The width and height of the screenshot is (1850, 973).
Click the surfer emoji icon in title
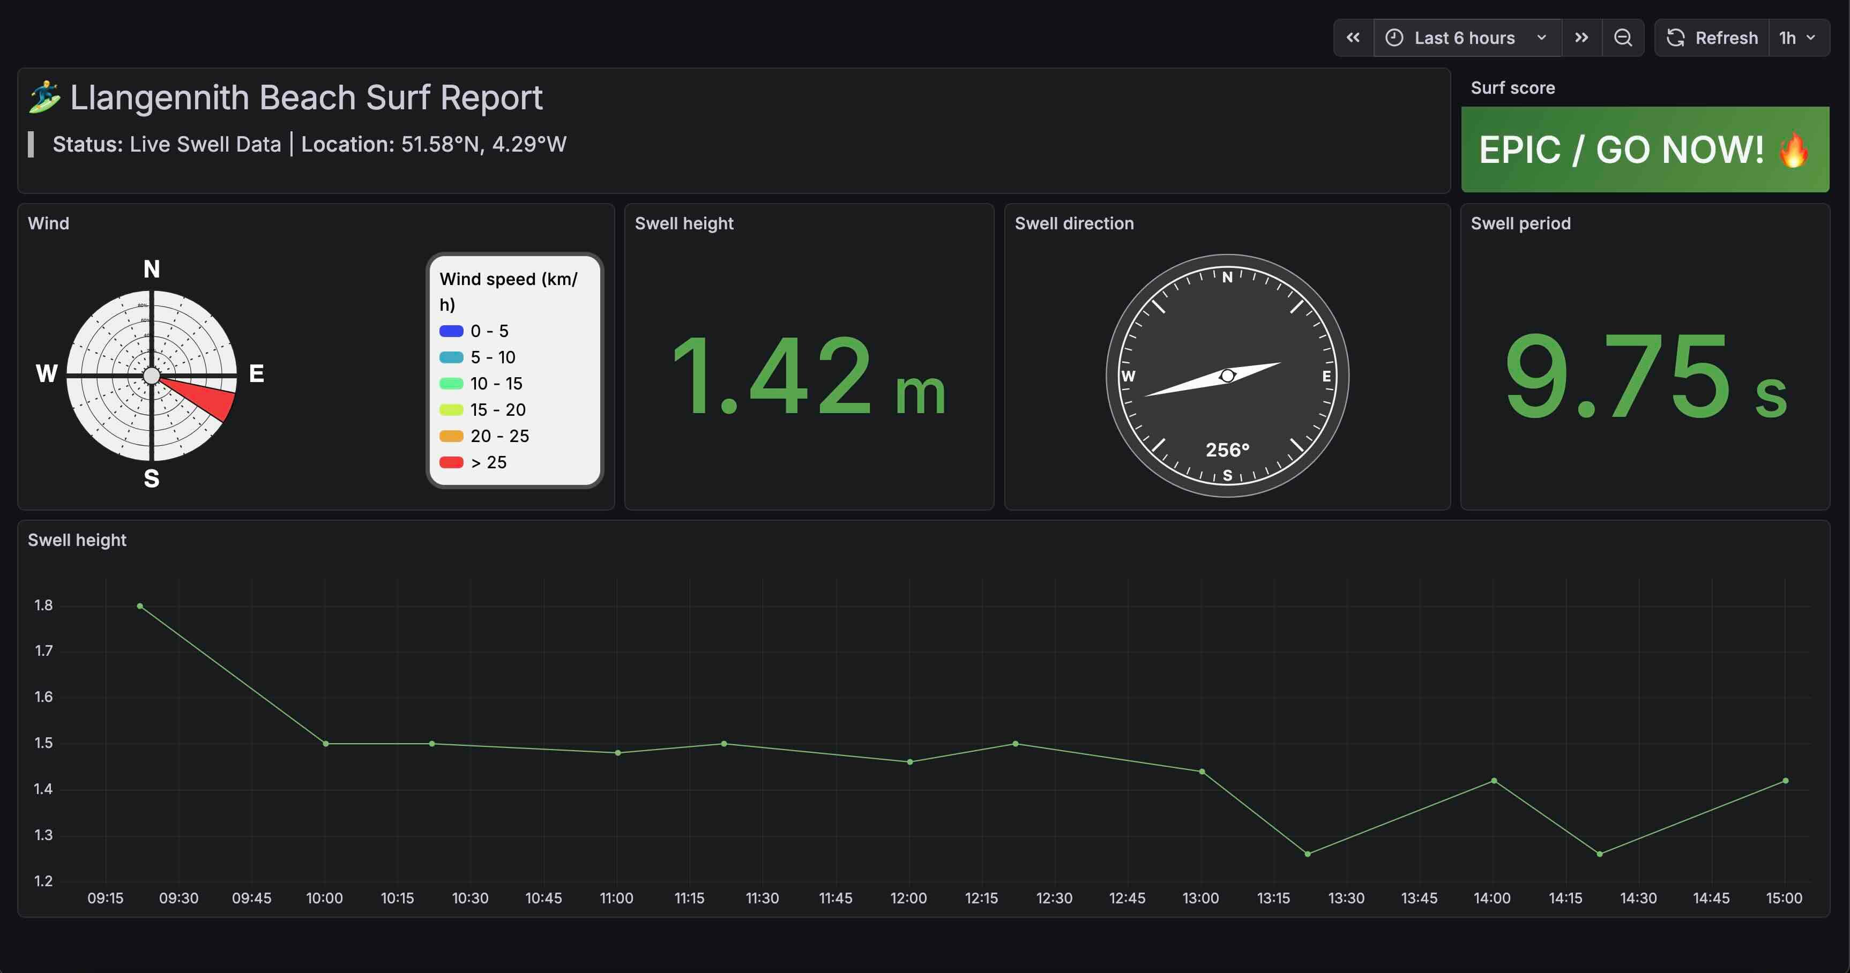[x=44, y=97]
